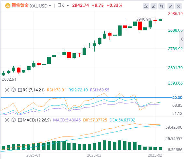Expand the MACD panel with plus icon
184x159 pixels.
[x=20, y=120]
